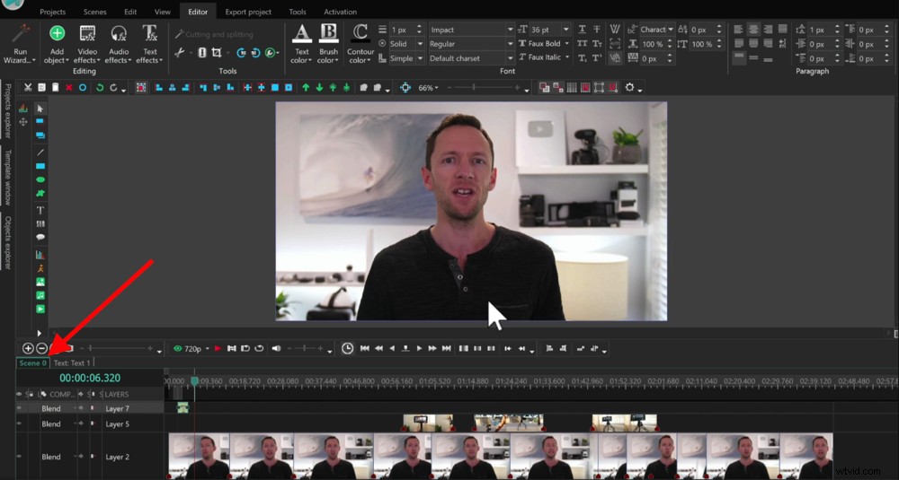This screenshot has height=480, width=899.
Task: Open the Regular font style dropdown
Action: [510, 44]
